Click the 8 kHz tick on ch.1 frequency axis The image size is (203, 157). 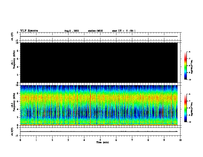tap(18, 51)
